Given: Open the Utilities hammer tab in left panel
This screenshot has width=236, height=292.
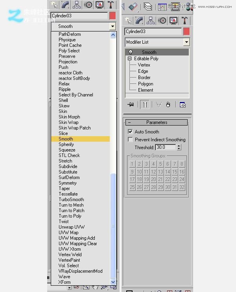Looking at the screenshot, I should 111,5.
